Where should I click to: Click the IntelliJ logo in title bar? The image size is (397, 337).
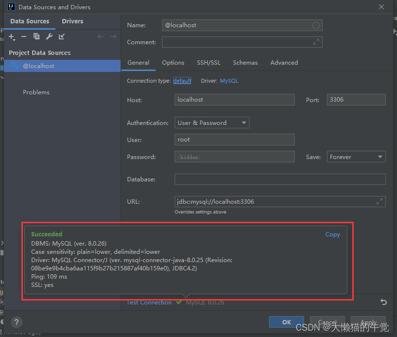tap(11, 7)
